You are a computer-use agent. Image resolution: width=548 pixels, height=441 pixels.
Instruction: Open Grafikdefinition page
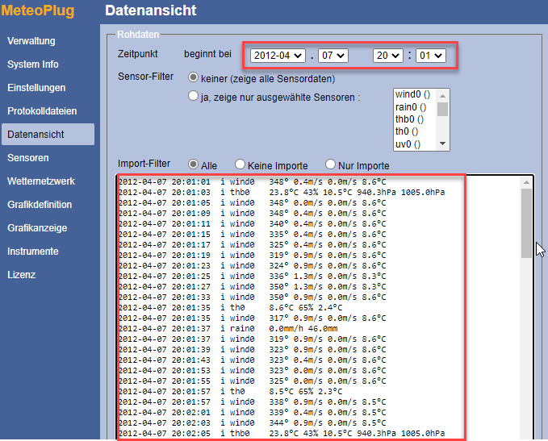pos(40,205)
